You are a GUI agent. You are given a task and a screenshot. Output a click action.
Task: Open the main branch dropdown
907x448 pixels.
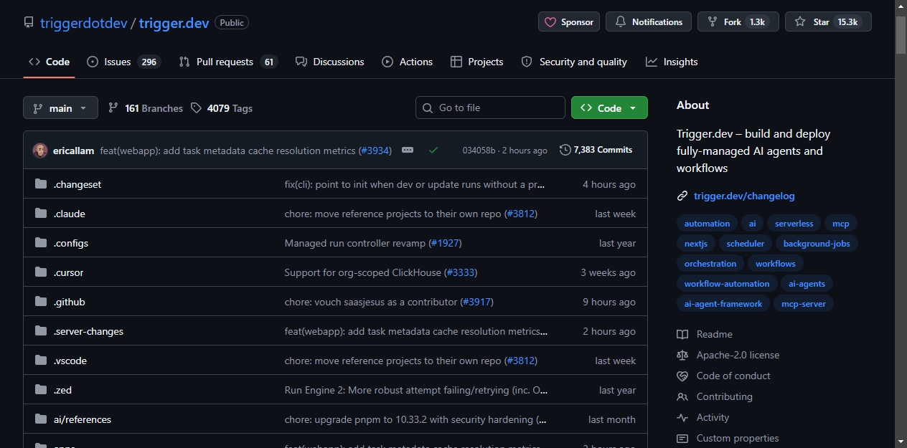click(x=60, y=108)
